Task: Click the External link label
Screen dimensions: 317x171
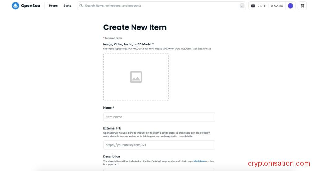Action: 112,128
